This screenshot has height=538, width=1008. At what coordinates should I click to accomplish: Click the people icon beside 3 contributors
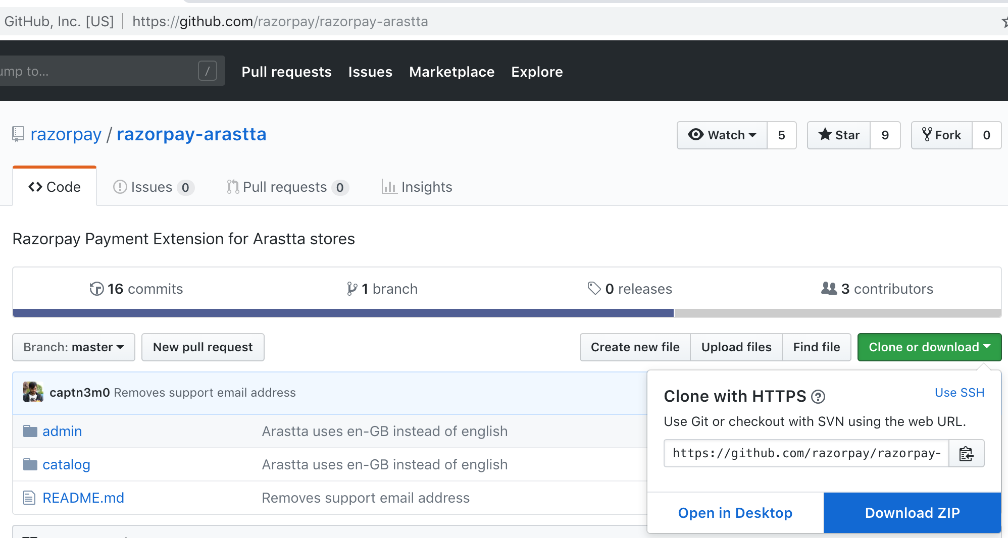point(829,288)
